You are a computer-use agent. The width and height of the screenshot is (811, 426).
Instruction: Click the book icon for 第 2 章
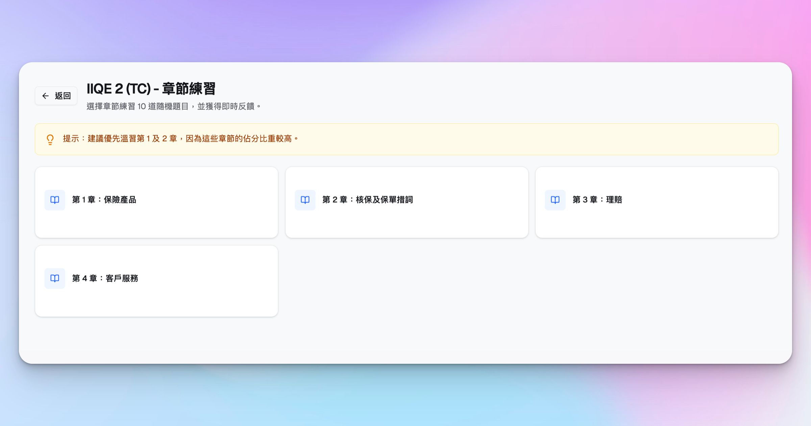tap(305, 200)
